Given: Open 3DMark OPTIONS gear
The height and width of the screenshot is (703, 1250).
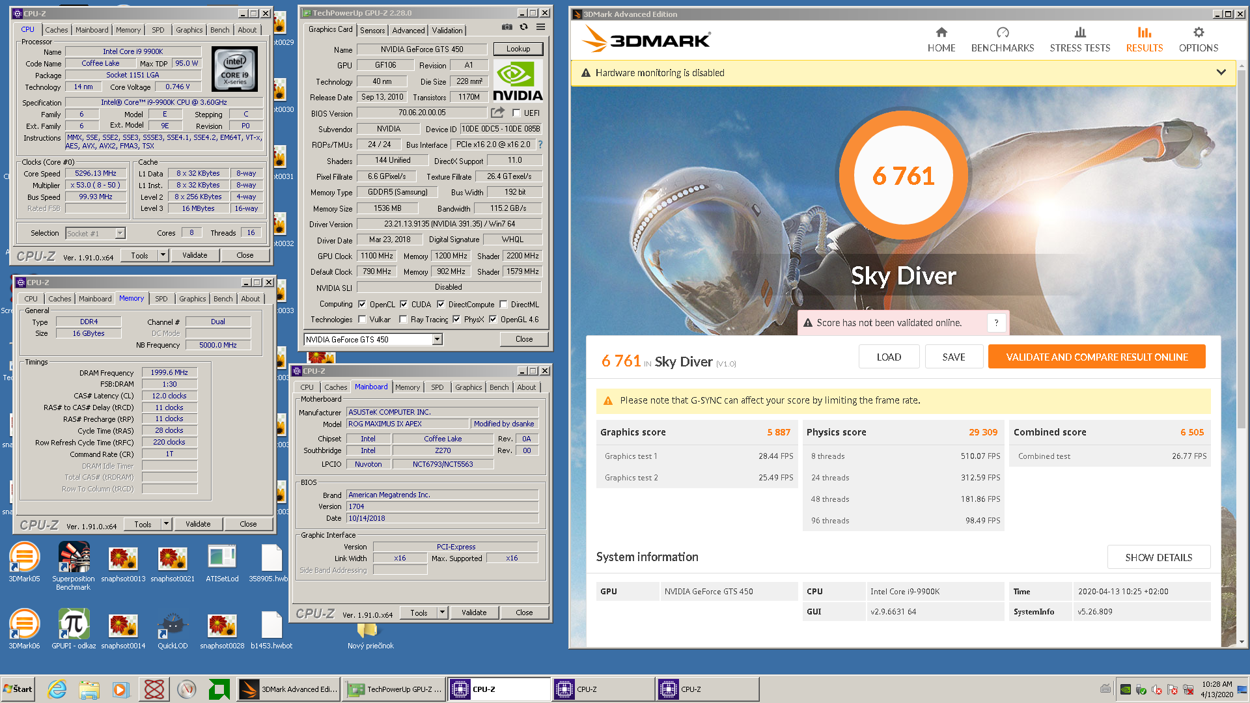Looking at the screenshot, I should (1199, 40).
